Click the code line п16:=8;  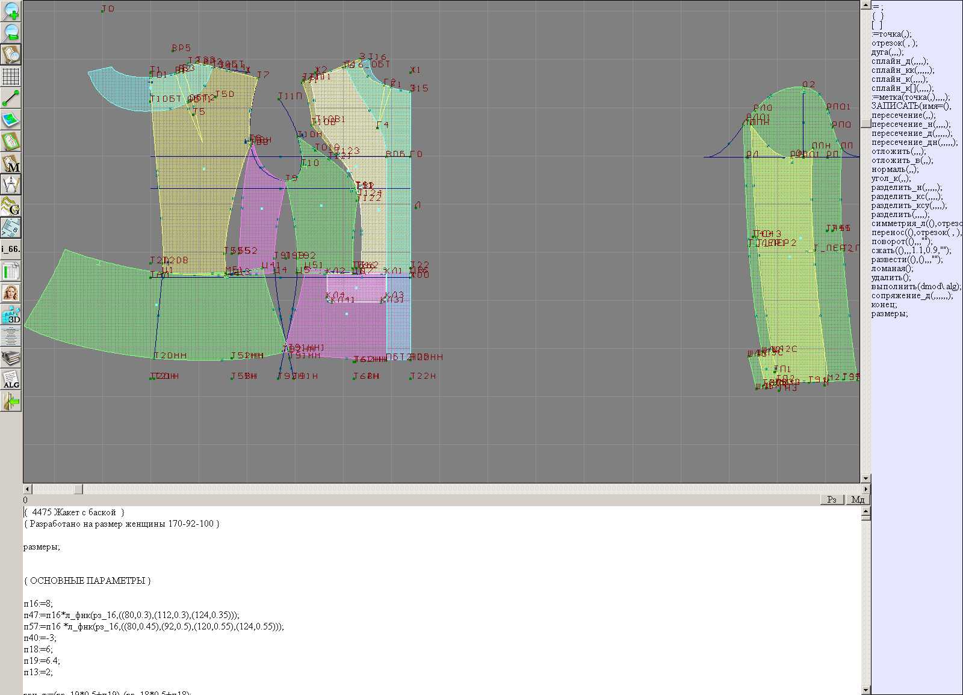click(x=39, y=604)
